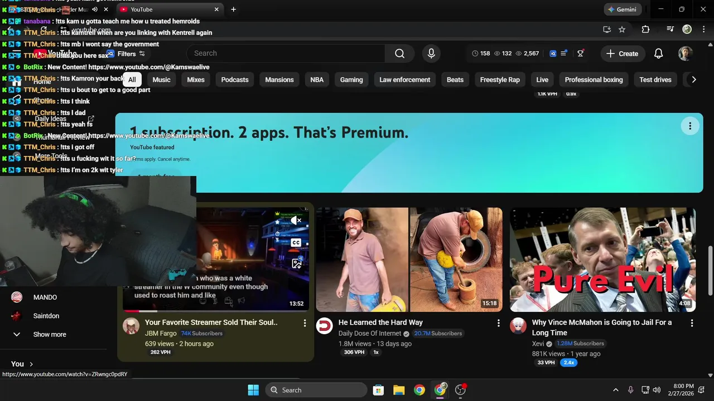Click the YouTube search magnifier button

tap(399, 53)
